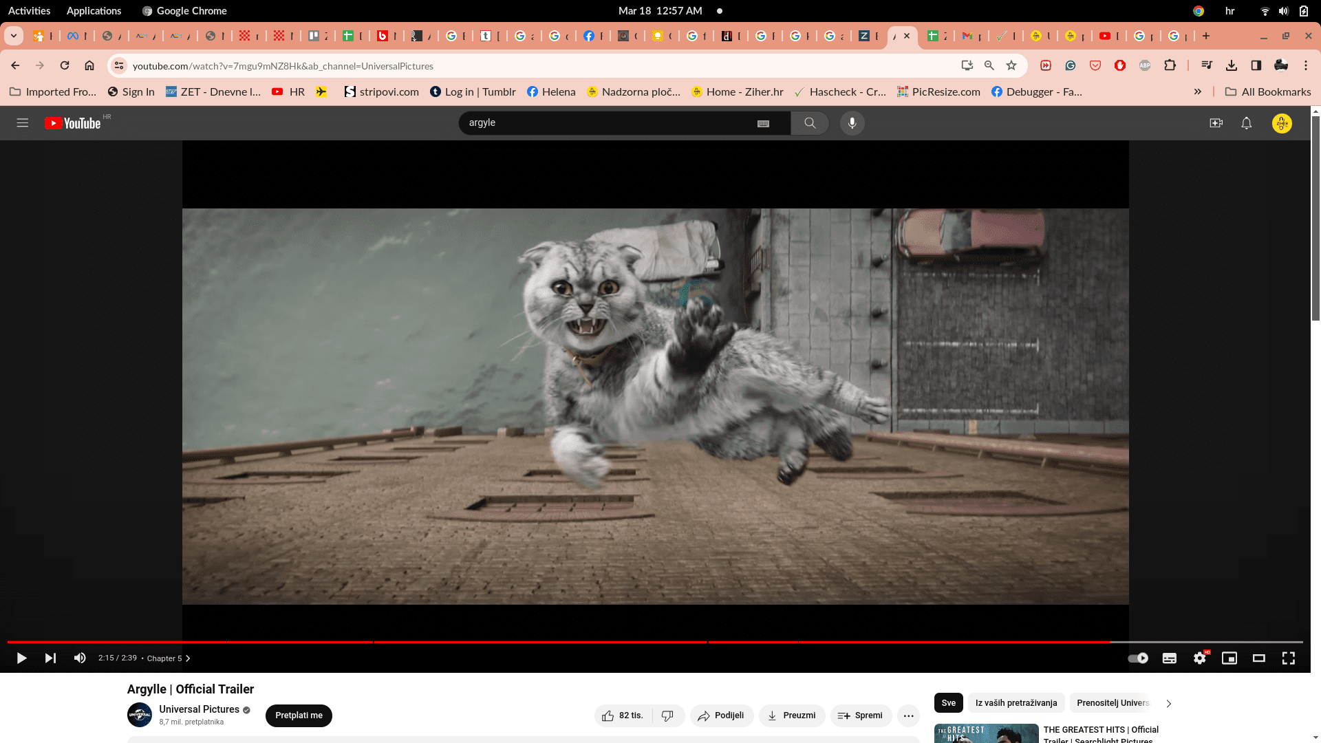Play the Argylle trailer video
The image size is (1321, 743).
pos(21,658)
